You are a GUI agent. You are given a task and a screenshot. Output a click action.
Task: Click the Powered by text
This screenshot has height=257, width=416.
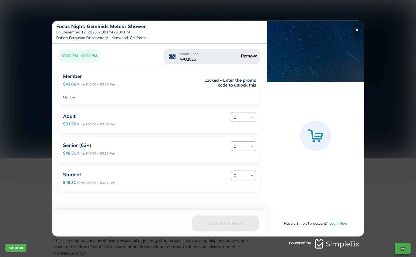tap(300, 243)
